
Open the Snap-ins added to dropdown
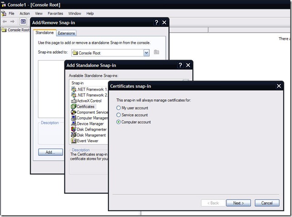146,53
